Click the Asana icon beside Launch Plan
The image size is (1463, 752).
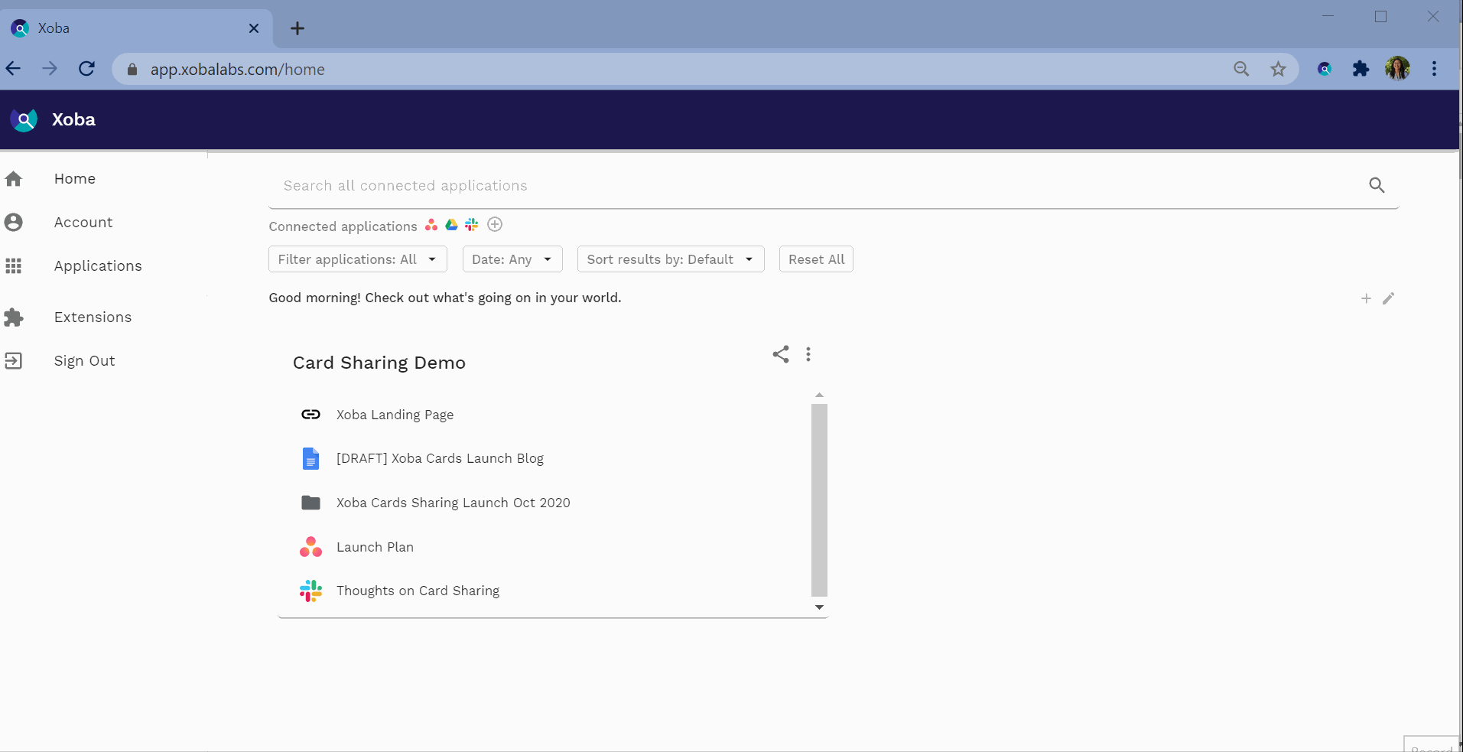(x=310, y=547)
